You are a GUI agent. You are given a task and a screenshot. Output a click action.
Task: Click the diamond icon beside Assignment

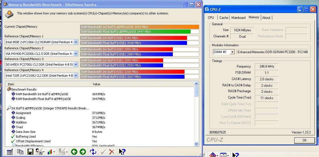click(13, 113)
